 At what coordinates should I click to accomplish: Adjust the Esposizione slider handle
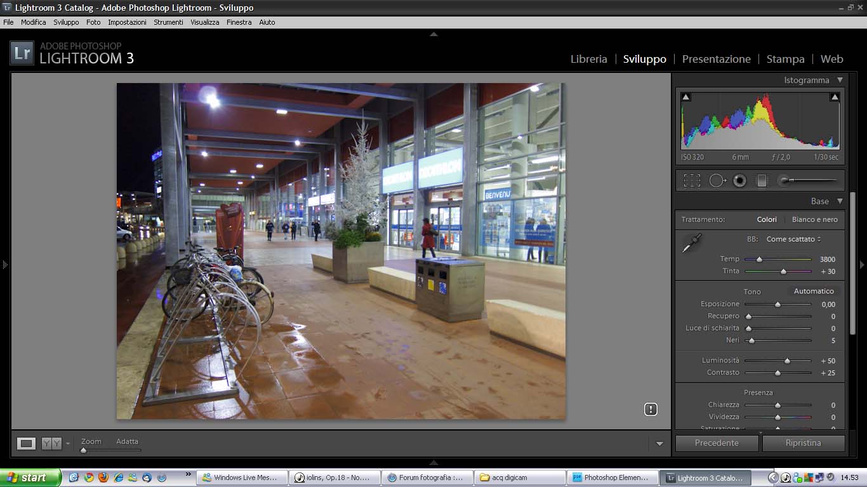click(778, 304)
